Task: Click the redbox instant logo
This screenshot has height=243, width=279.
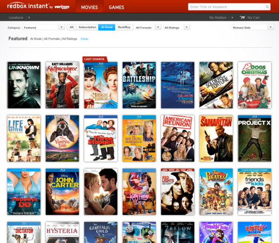Action: click(38, 6)
